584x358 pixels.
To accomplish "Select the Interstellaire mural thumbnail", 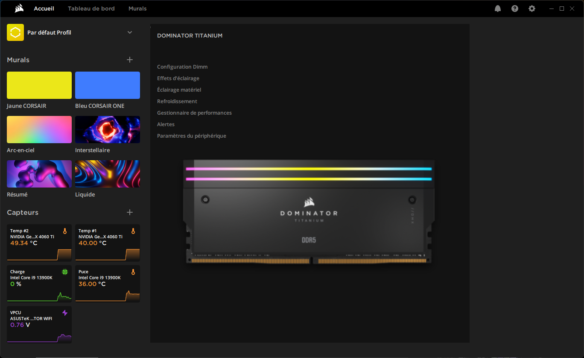I will coord(108,130).
